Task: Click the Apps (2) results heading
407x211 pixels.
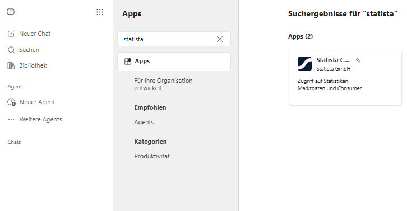Action: point(300,36)
